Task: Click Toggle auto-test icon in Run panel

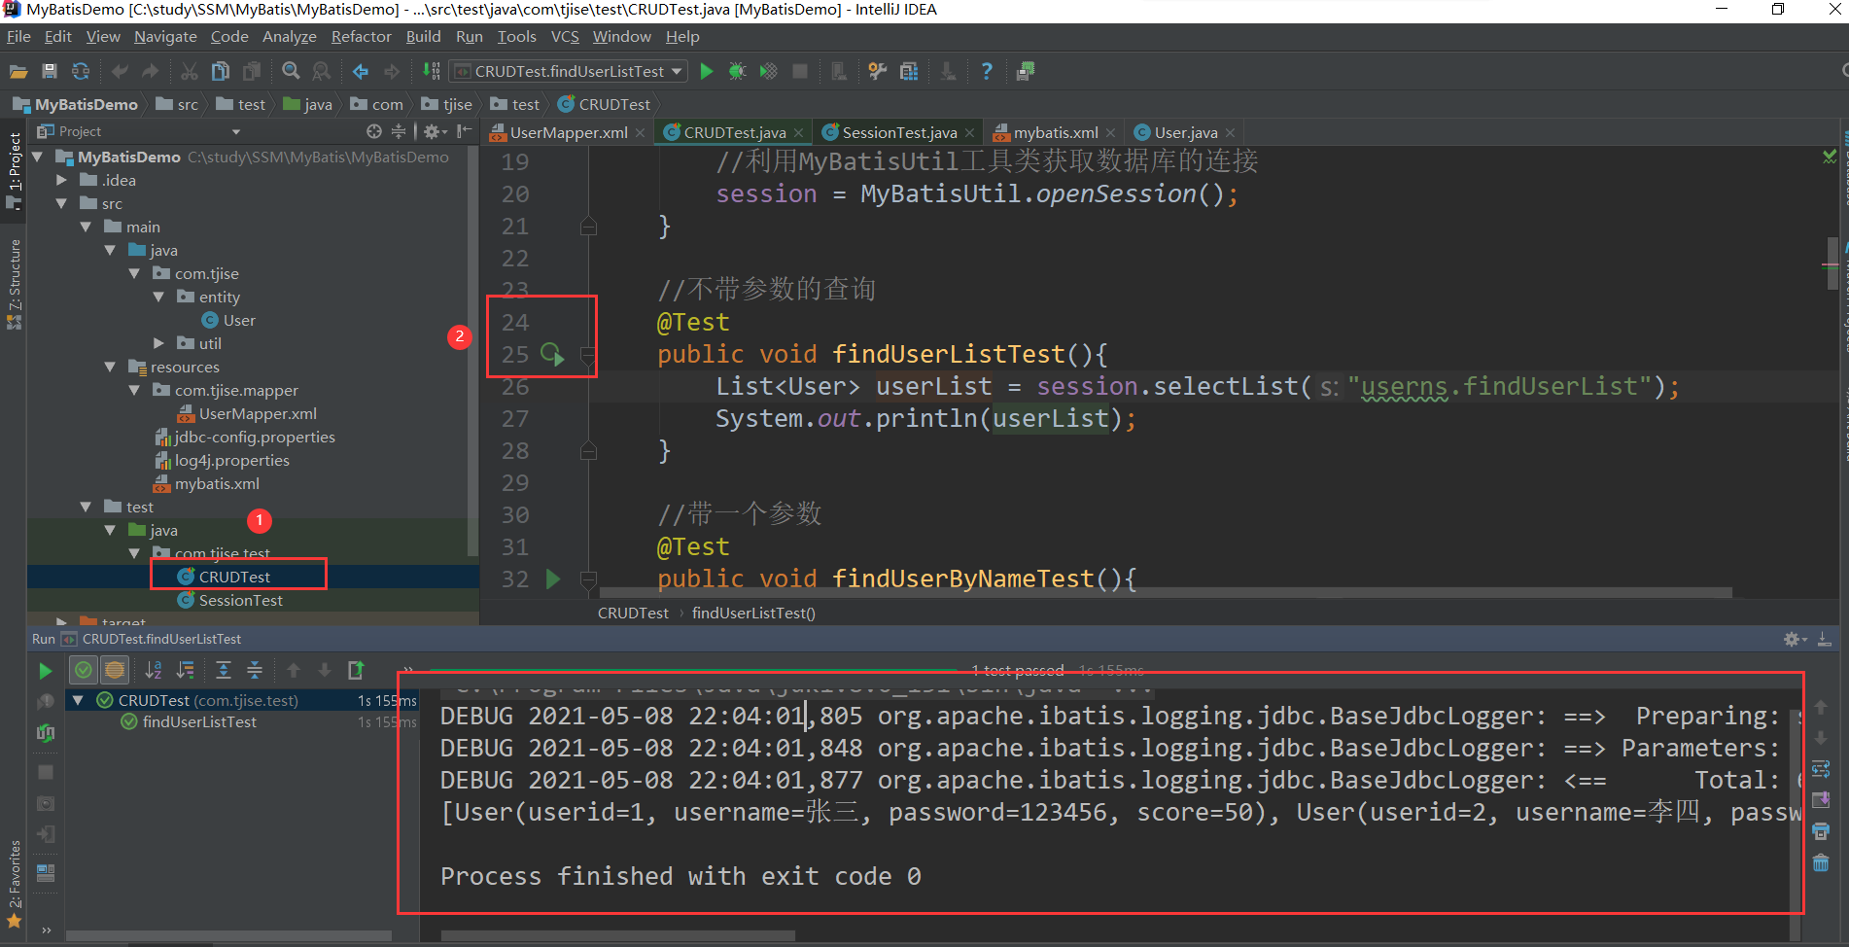Action: click(x=46, y=732)
